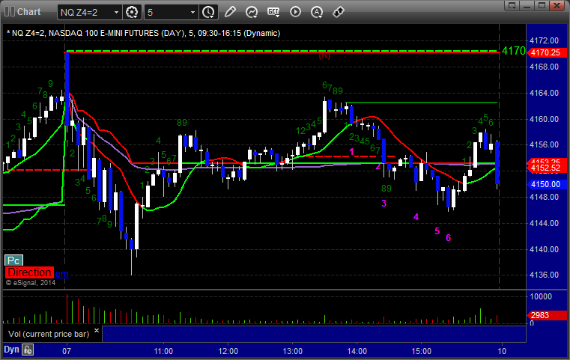
Task: Click the play replay button in toolbar
Action: point(295,12)
